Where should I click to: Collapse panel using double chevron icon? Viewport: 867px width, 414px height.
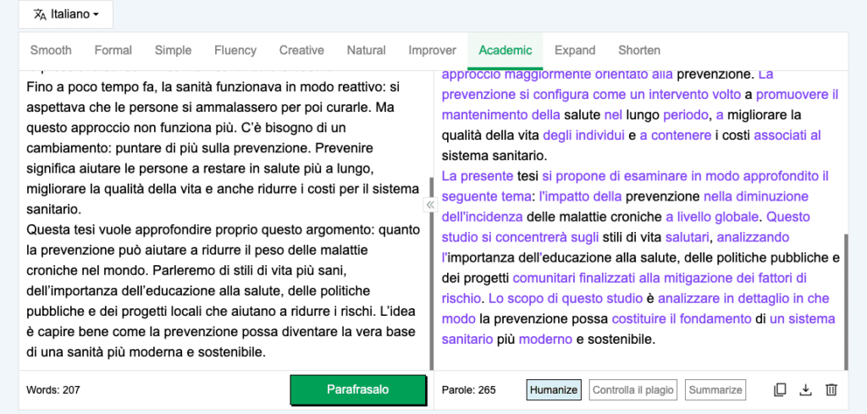point(430,205)
